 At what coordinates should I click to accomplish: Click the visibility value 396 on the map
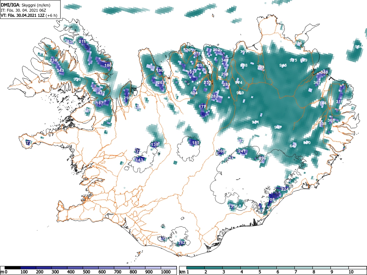coord(262,158)
